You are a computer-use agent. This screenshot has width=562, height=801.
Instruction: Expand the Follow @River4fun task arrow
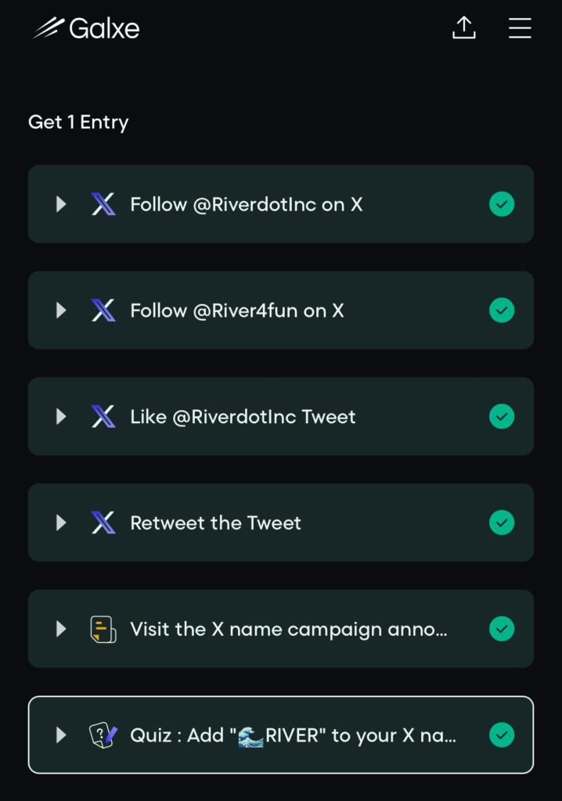[61, 311]
